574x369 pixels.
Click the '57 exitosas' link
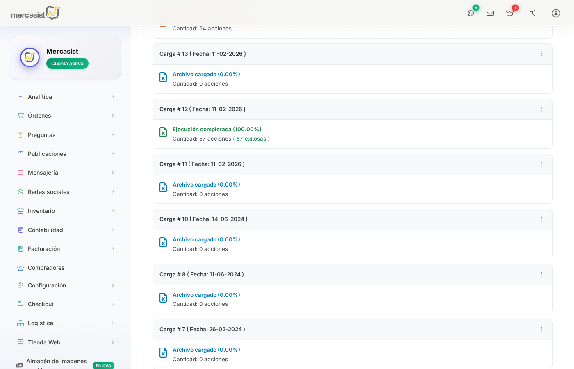[251, 139]
